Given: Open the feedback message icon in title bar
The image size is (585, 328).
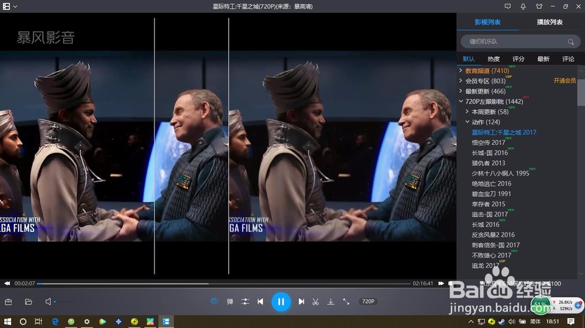Looking at the screenshot, I should pos(507,6).
